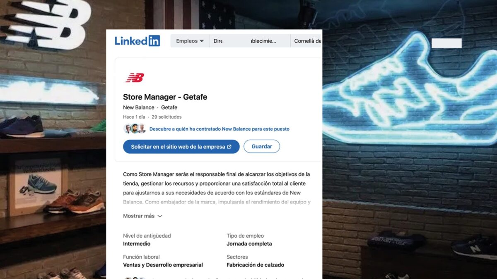
Task: Open the Store Manager - Getafe job title
Action: pyautogui.click(x=165, y=97)
